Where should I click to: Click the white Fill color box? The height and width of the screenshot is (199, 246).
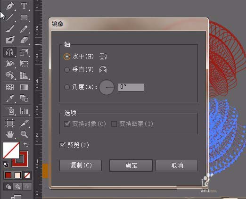[x=11, y=150]
